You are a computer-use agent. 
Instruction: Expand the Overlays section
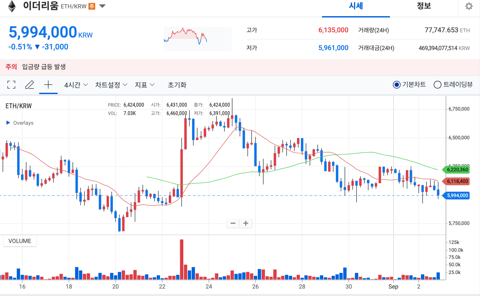(19, 123)
